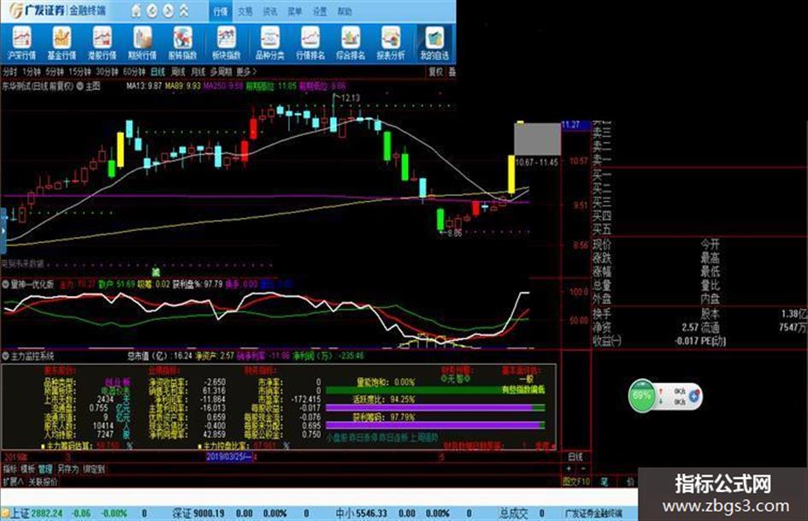Select 多周期 multi-period view
808x521 pixels.
click(221, 72)
